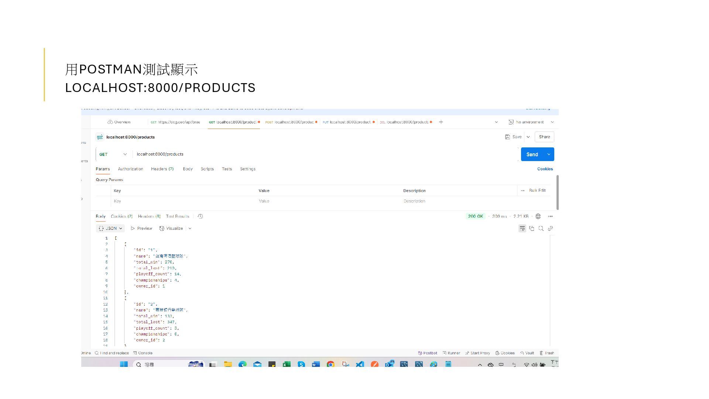Open the Console panel
Screen dimensions: 709x399
[143, 353]
